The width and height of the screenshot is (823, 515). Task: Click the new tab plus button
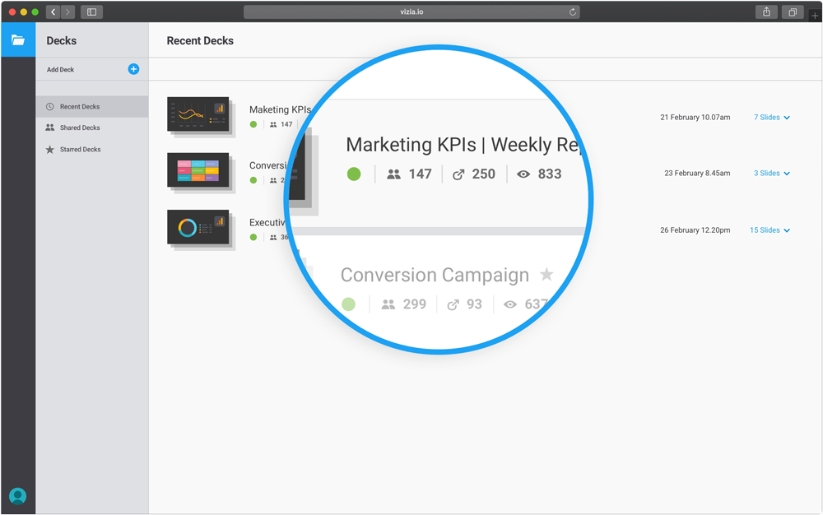[815, 16]
